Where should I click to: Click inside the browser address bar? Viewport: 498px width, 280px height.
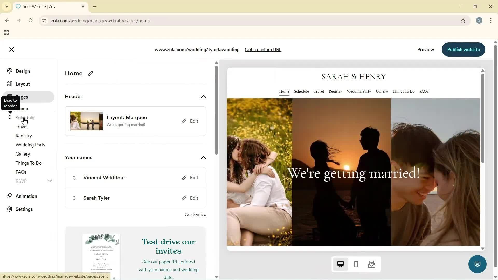coord(156,20)
